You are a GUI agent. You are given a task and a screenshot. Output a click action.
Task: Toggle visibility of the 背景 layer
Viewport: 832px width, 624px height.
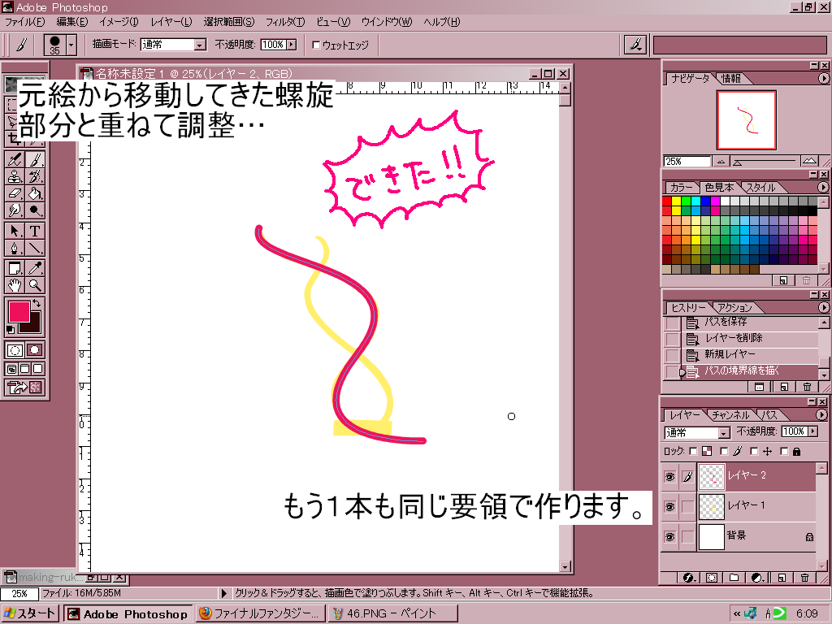pyautogui.click(x=669, y=537)
